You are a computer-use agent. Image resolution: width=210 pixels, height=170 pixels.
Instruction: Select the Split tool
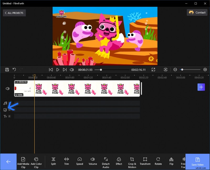point(53,161)
